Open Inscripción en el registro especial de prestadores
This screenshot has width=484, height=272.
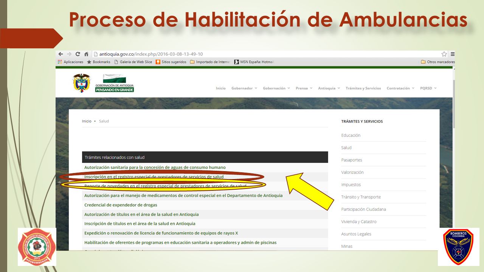154,177
